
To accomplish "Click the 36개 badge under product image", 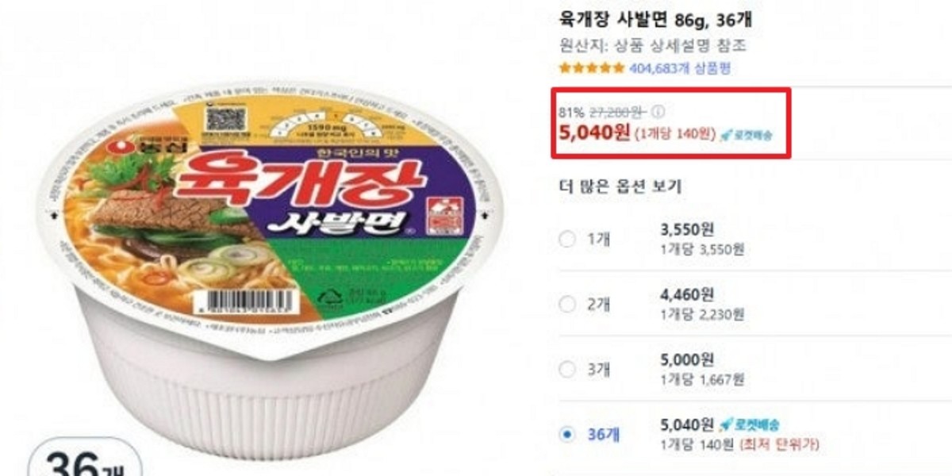I will click(x=84, y=460).
